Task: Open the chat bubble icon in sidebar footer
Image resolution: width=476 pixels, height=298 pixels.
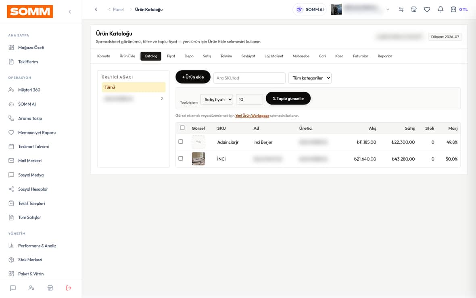Action: tap(13, 288)
